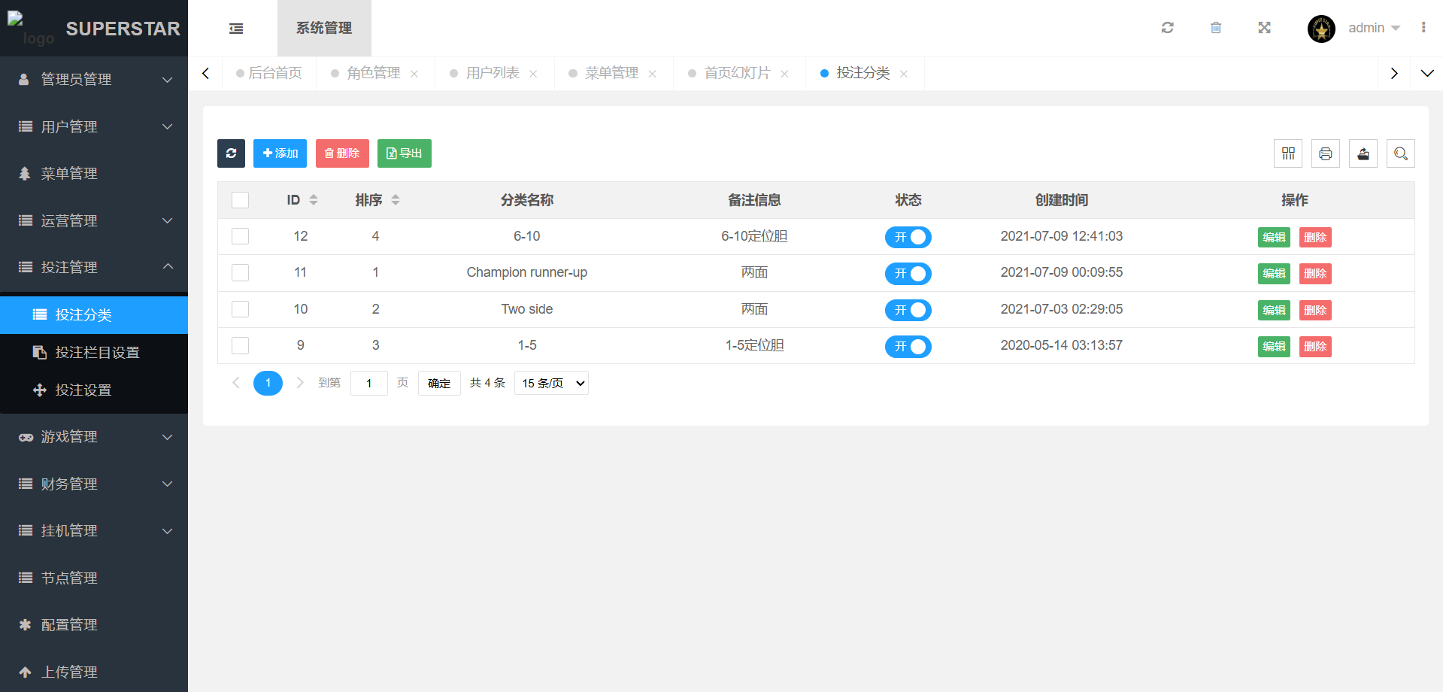This screenshot has width=1443, height=692.
Task: Click the print table icon
Action: point(1325,153)
